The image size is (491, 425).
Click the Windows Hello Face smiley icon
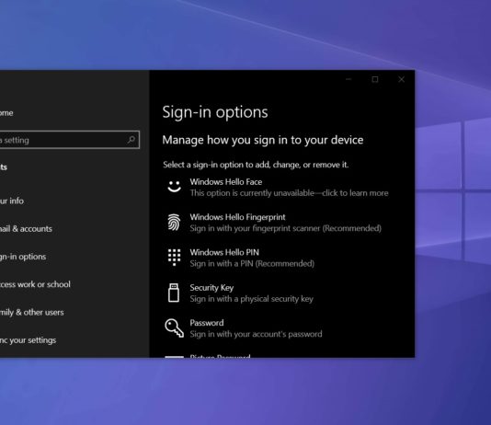point(174,187)
